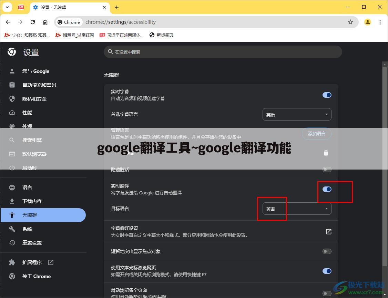
Task: Select the 无障碍 sidebar item
Action: 43,215
